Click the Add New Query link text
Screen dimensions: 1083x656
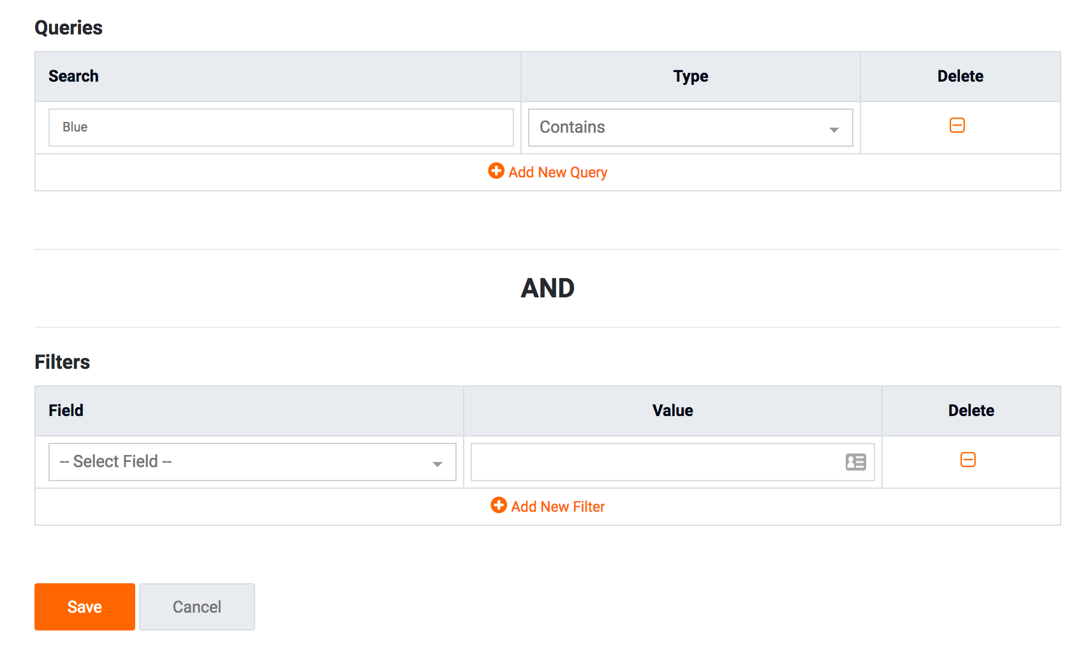(557, 172)
